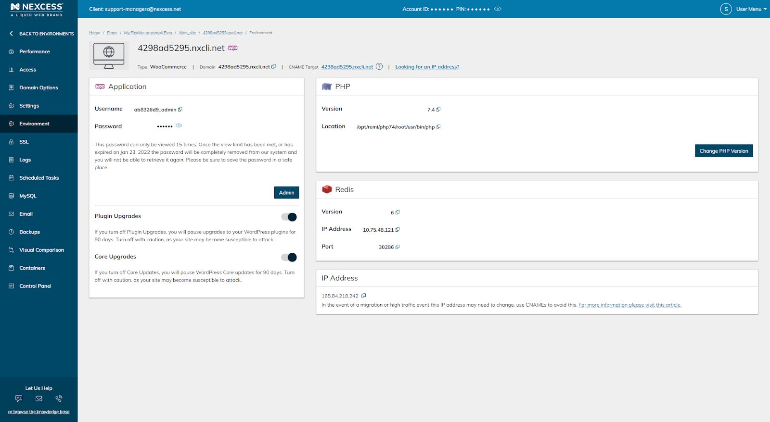Click Looking for an IP address link
Viewport: 770px width, 422px height.
pyautogui.click(x=427, y=67)
